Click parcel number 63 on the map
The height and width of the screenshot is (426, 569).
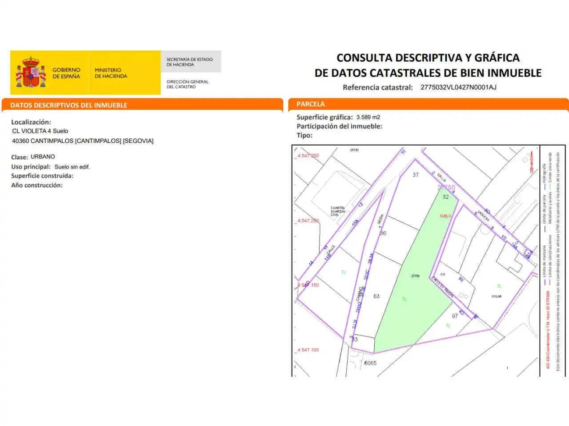coord(376,296)
